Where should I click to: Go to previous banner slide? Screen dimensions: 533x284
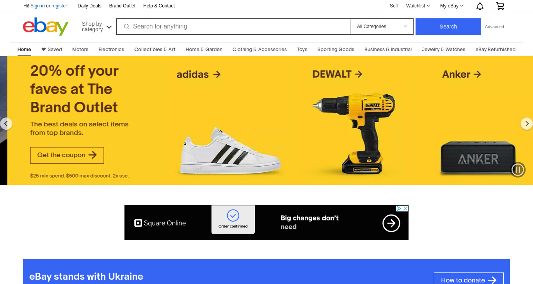pyautogui.click(x=6, y=124)
